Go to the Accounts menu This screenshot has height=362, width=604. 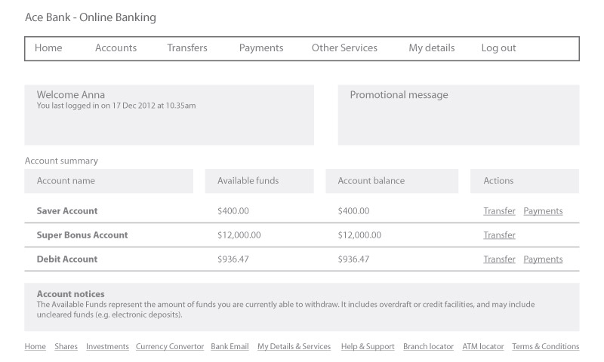116,48
